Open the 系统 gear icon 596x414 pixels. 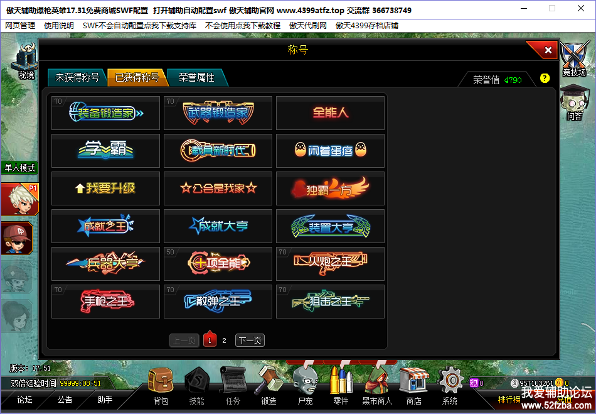tap(450, 385)
